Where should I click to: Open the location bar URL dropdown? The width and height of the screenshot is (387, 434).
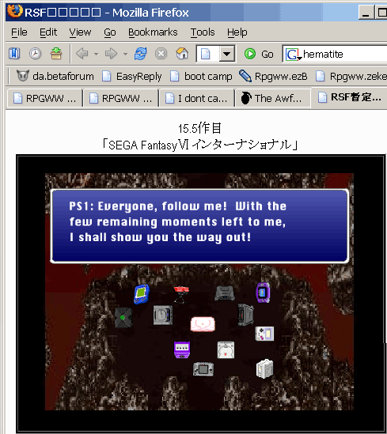click(227, 54)
